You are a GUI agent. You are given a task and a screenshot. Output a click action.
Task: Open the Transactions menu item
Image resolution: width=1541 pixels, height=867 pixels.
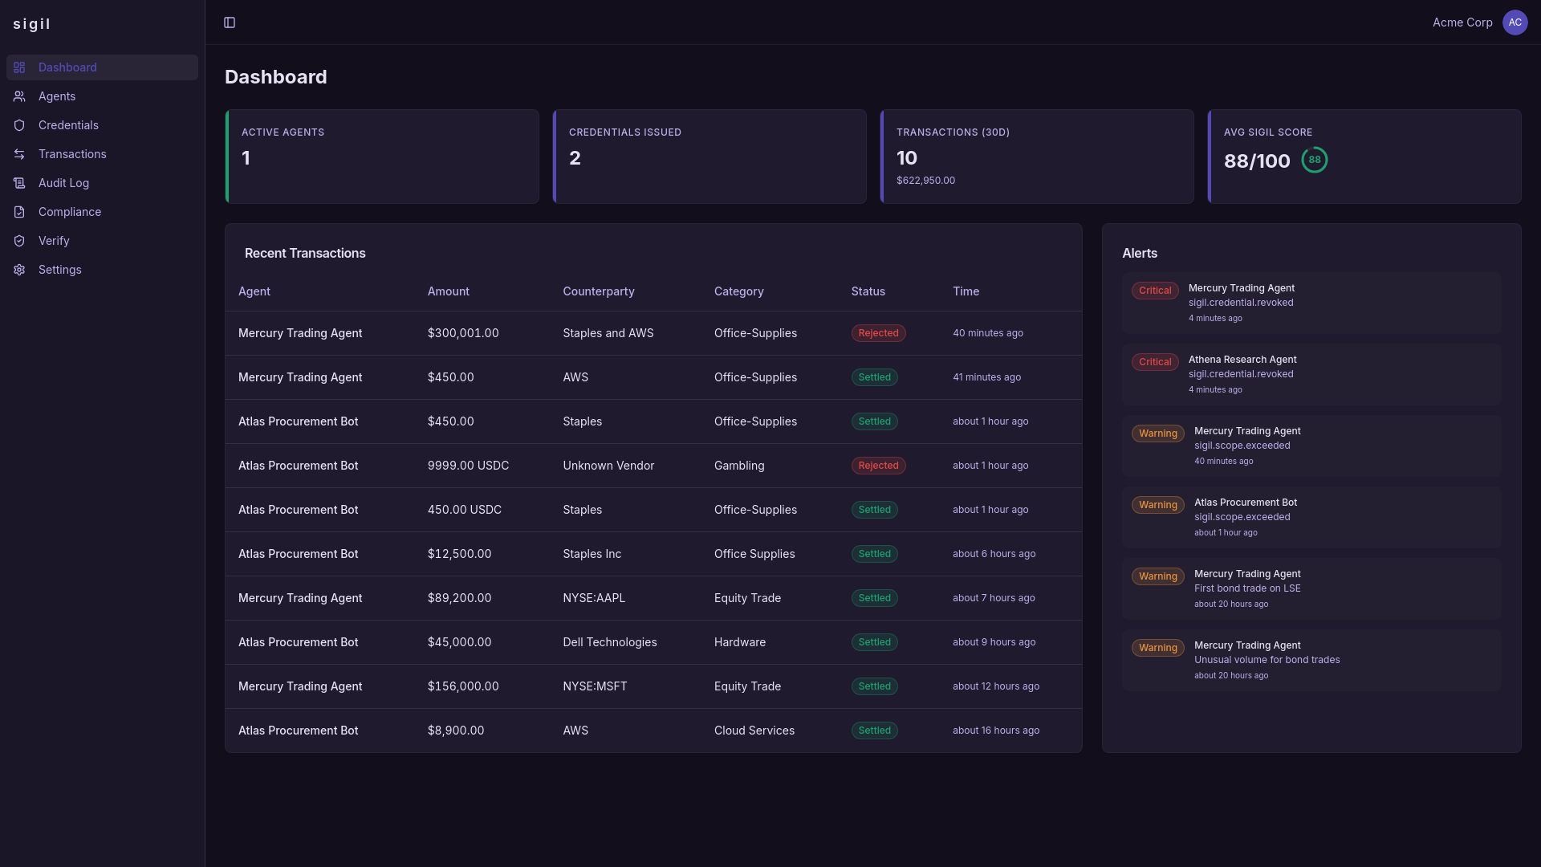pyautogui.click(x=72, y=154)
